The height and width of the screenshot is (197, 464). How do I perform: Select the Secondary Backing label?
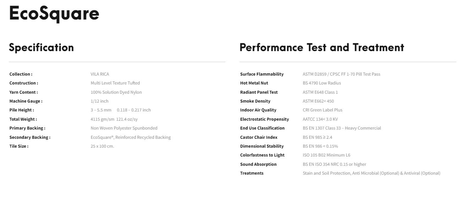[30, 137]
